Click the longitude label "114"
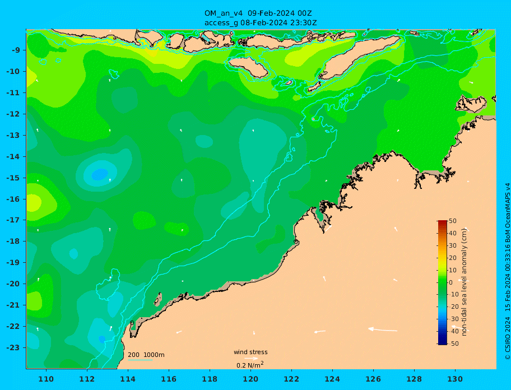This screenshot has height=390, width=511. (x=128, y=379)
